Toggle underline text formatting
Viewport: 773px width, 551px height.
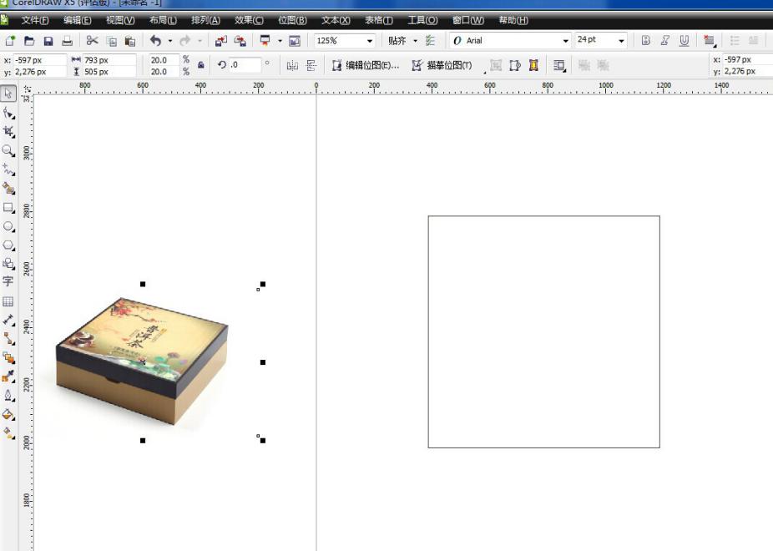click(x=685, y=40)
